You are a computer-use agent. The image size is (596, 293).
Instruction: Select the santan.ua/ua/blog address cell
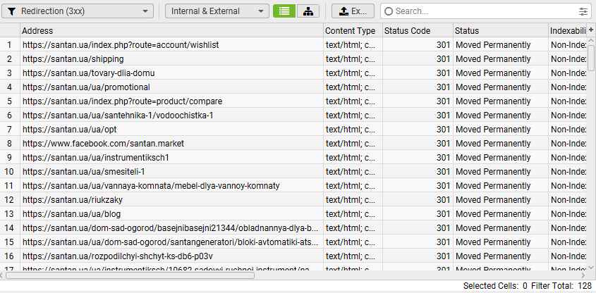pyautogui.click(x=73, y=214)
